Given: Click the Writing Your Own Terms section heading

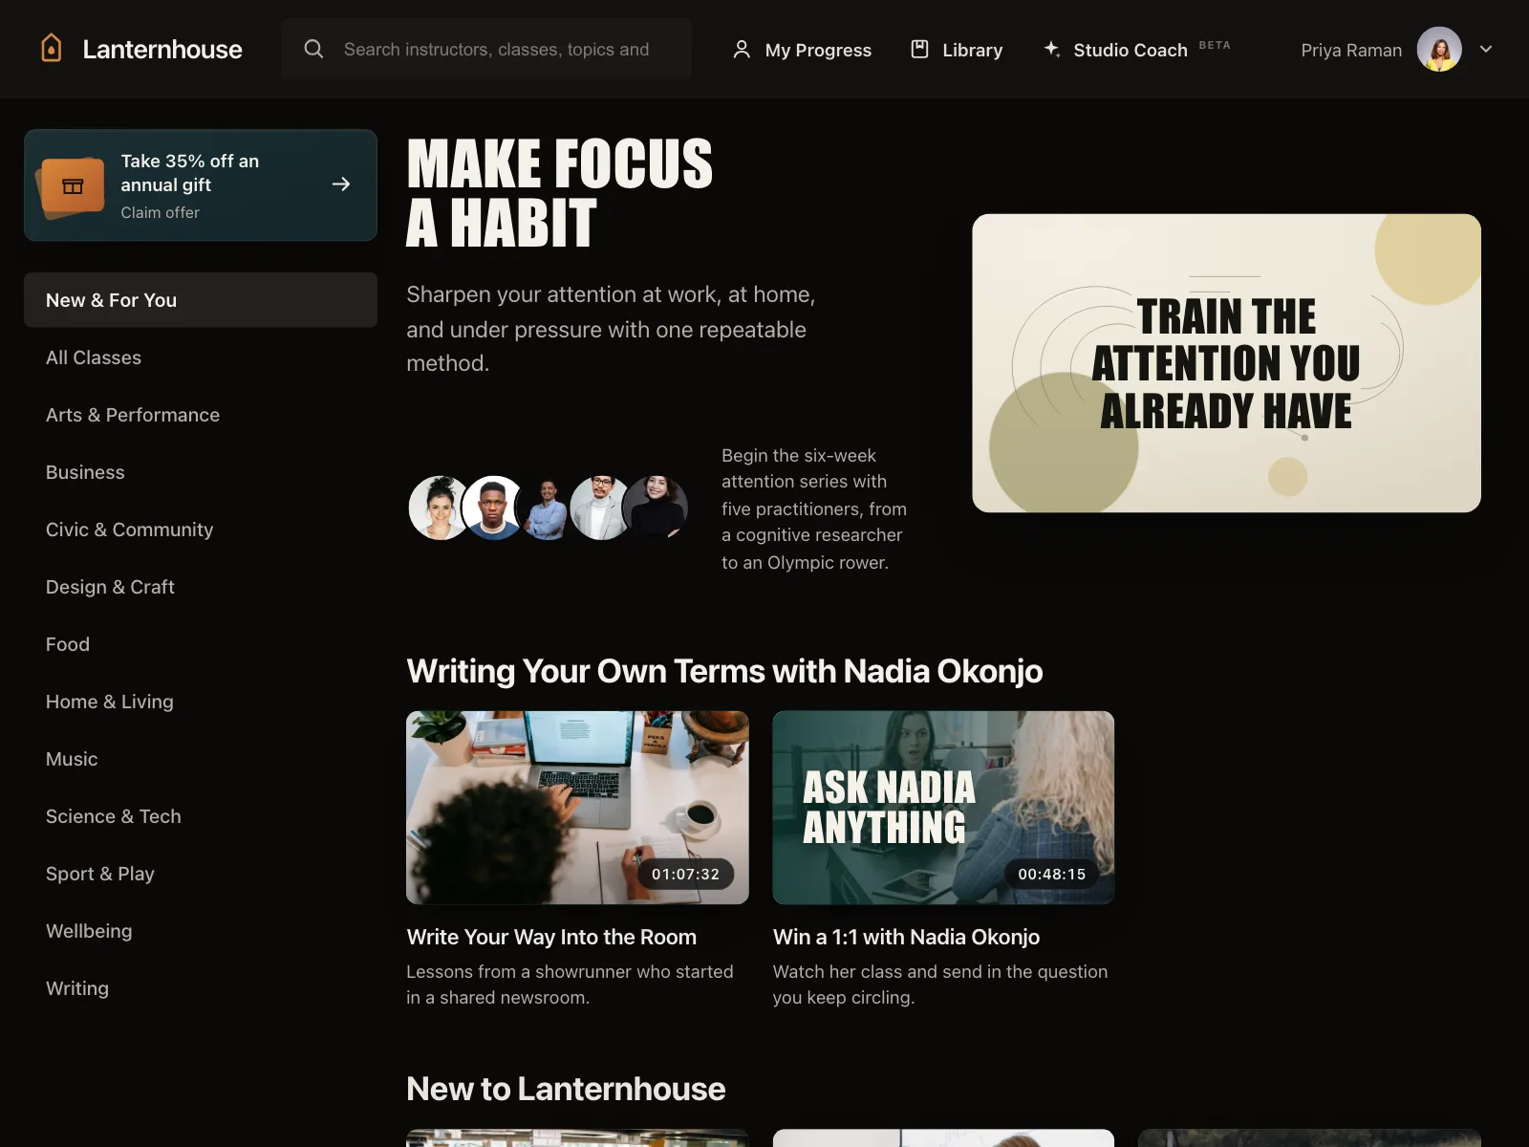Looking at the screenshot, I should pos(724,671).
